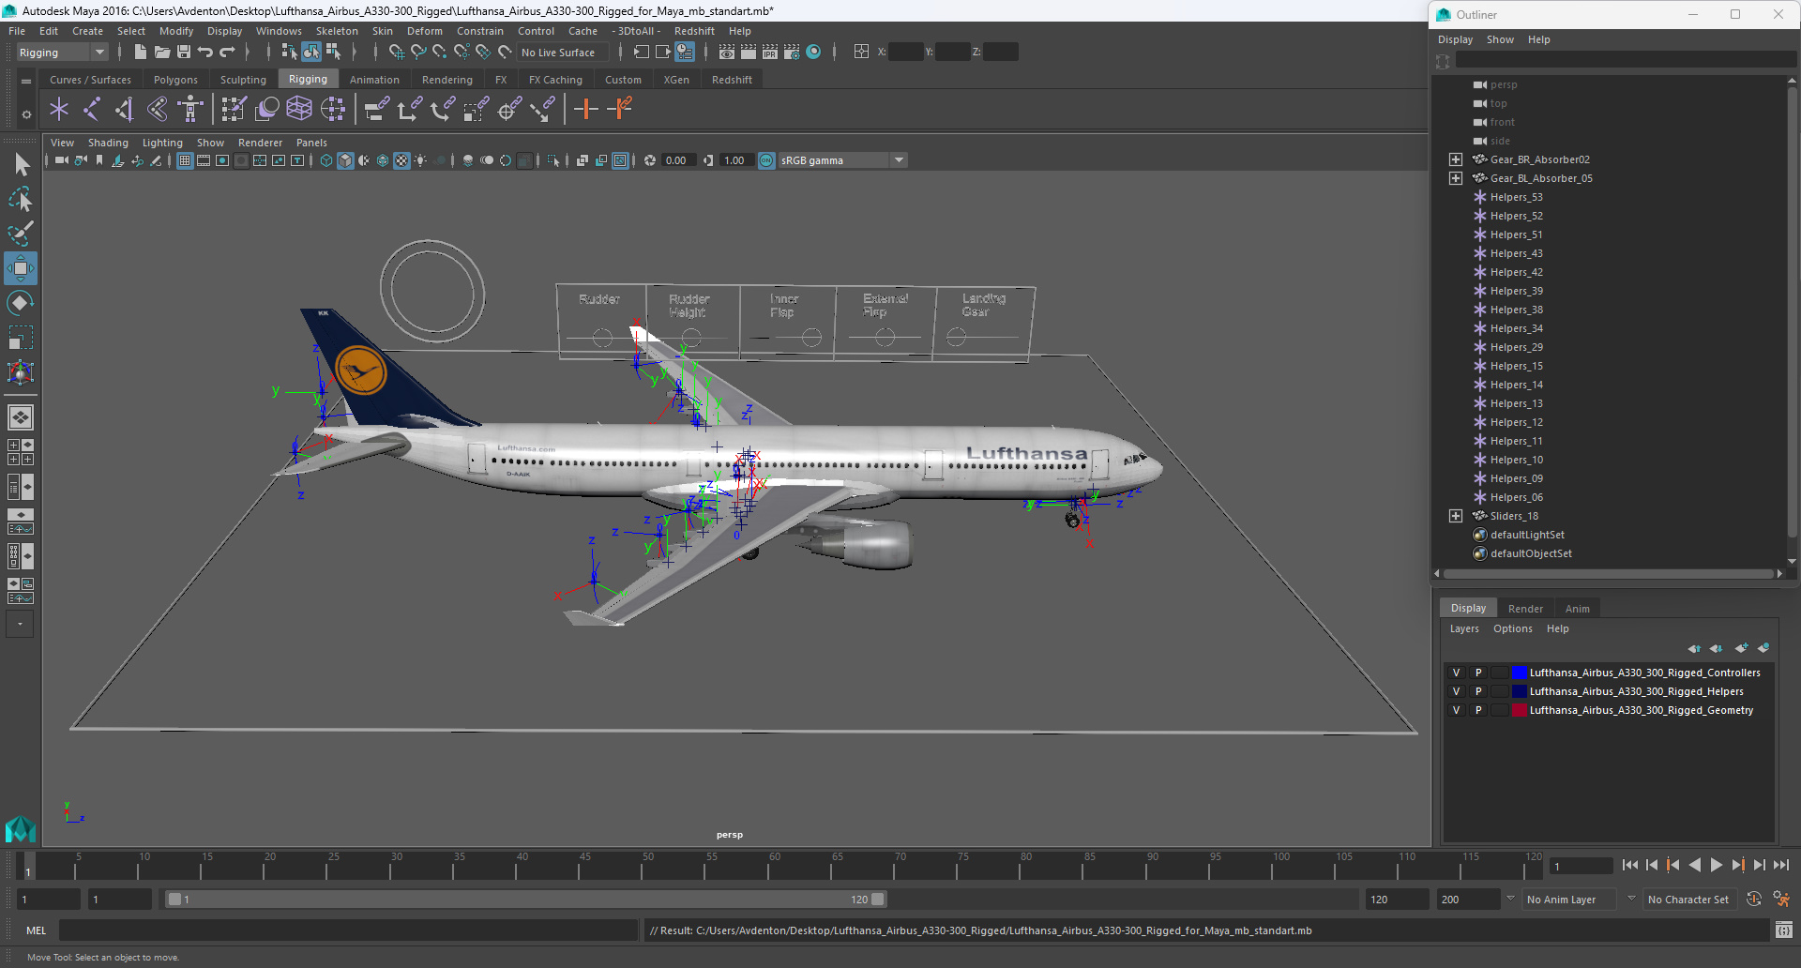Open the Rigging menu set dropdown

62,53
